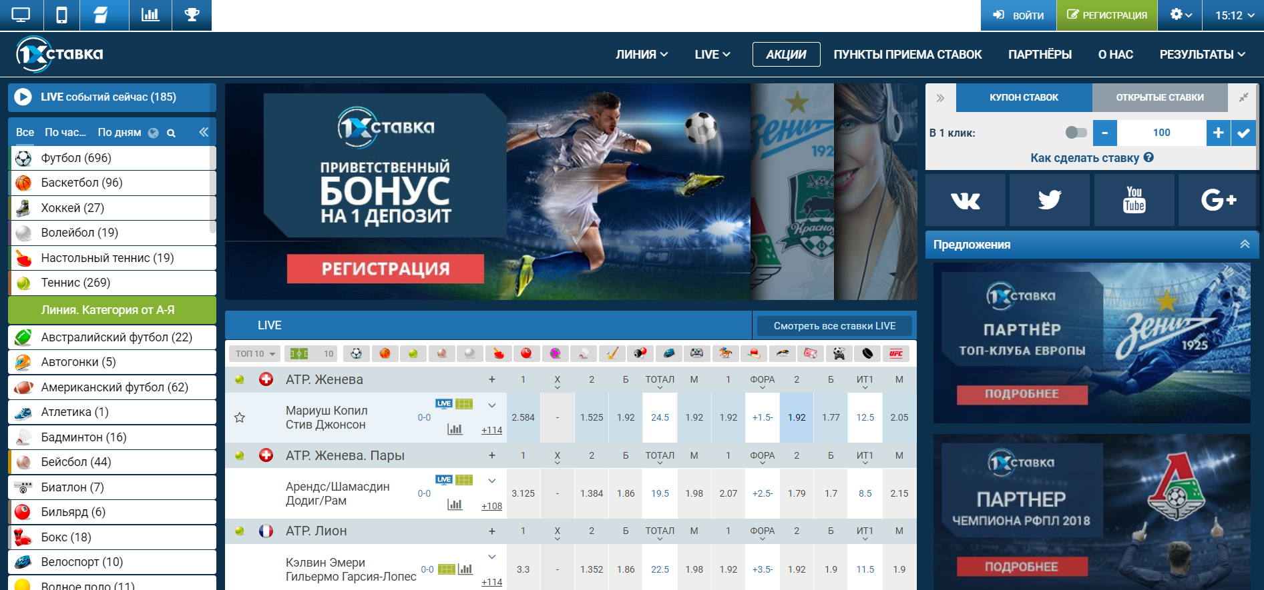Select ОТКРЫТЫЕ СТАВКИ tab
1264x590 pixels.
[x=1160, y=98]
